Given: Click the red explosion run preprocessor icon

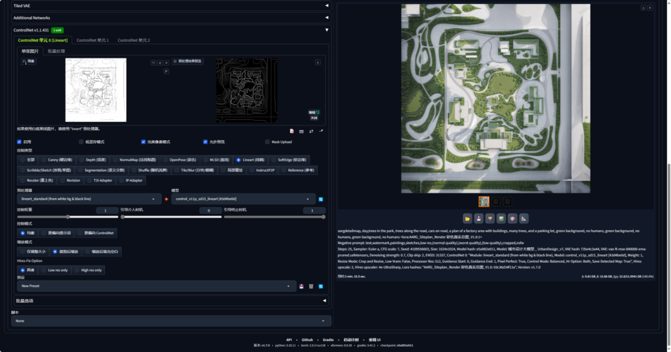Looking at the screenshot, I should (x=166, y=199).
